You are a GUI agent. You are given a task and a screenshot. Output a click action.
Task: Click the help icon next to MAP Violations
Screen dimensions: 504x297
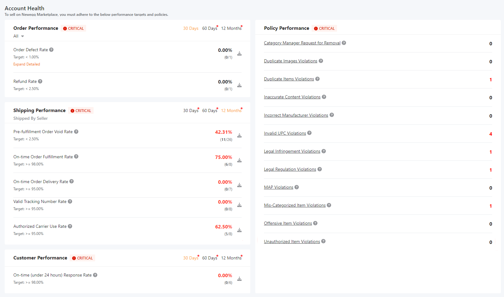[x=297, y=187]
